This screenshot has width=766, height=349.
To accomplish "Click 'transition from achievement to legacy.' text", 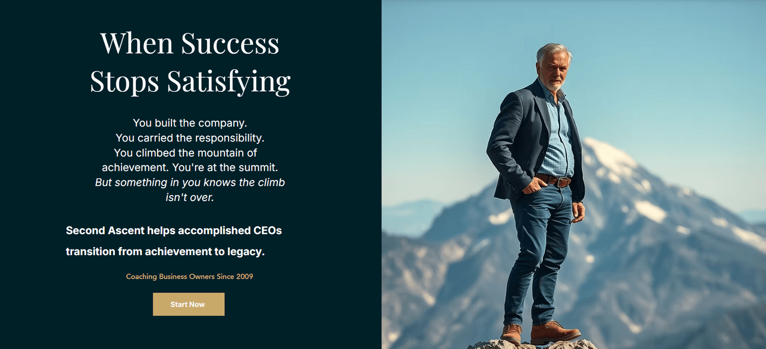I will point(165,252).
